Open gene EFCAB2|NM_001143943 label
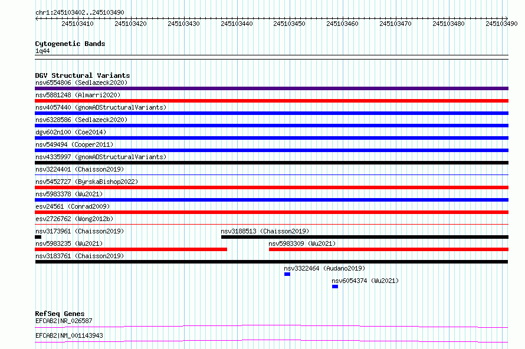525x349 pixels. [x=69, y=335]
